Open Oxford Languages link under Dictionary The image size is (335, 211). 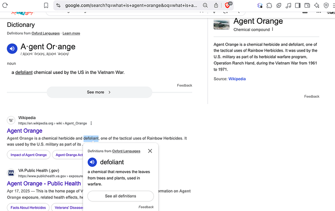point(46,34)
